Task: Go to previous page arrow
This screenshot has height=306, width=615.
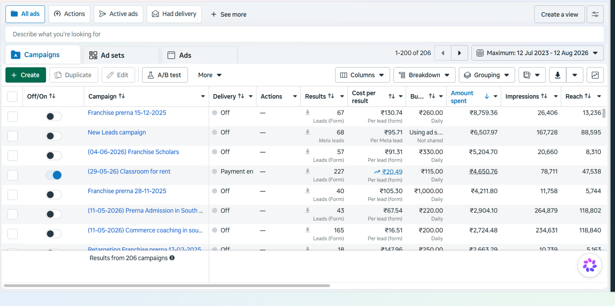Action: tap(443, 53)
